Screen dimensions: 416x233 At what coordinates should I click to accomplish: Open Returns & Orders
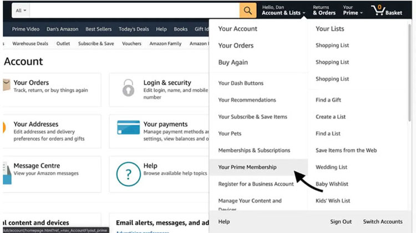324,11
